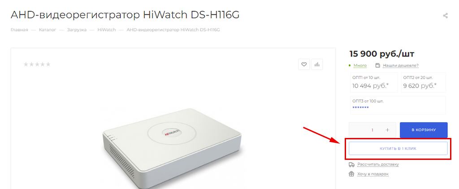
Task: Click the 'Много' stock availability link
Action: [x=360, y=65]
